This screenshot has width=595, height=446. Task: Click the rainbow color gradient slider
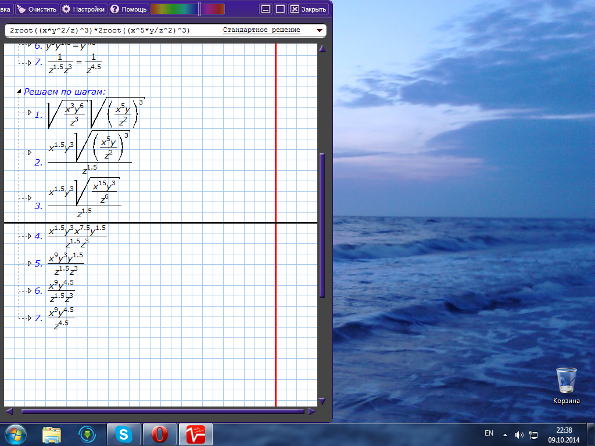[187, 9]
